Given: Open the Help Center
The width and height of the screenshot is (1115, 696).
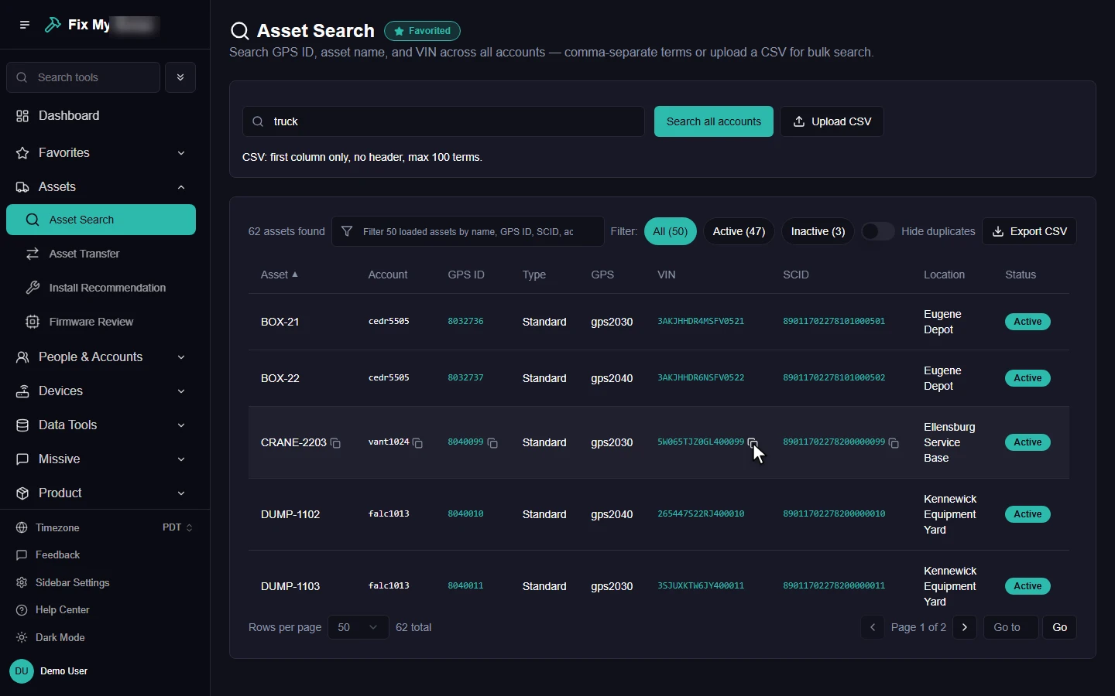Looking at the screenshot, I should (x=53, y=610).
